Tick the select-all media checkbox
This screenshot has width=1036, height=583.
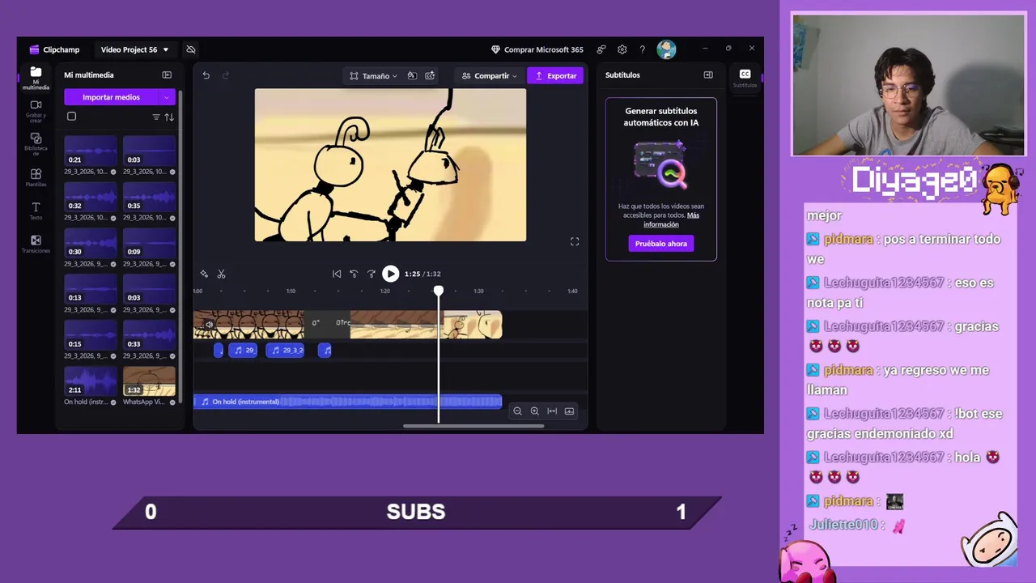tap(71, 117)
